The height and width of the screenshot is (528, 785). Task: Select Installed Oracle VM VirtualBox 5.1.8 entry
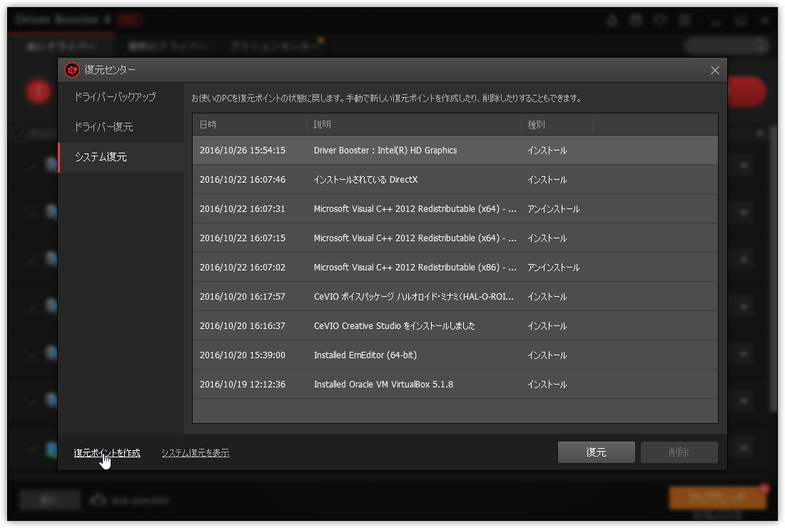(455, 385)
